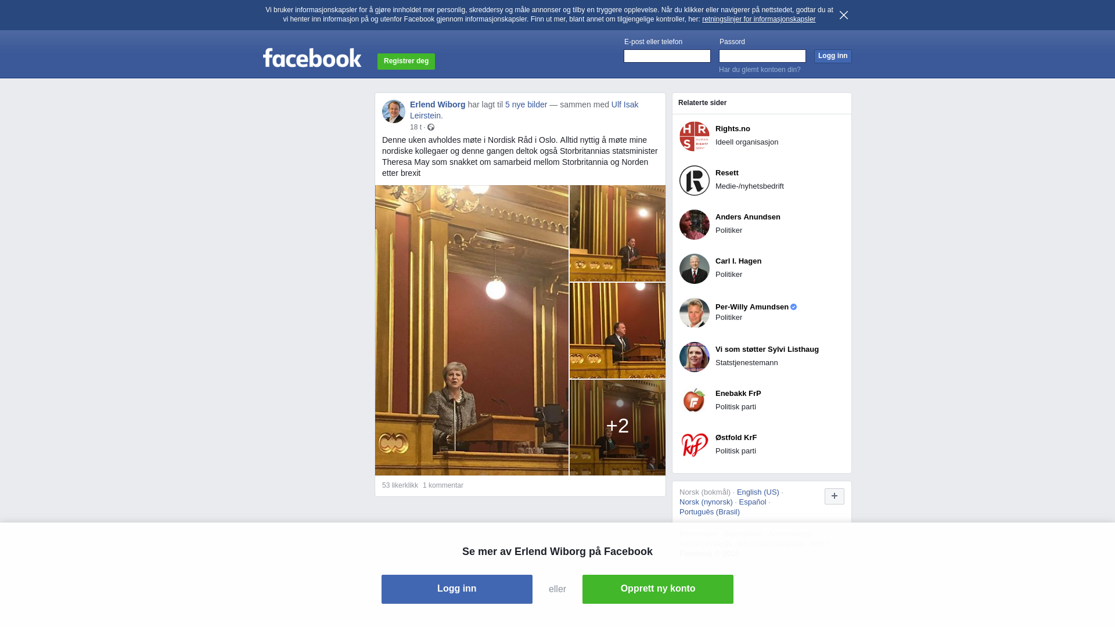Click the green Registrer deg button

click(406, 62)
